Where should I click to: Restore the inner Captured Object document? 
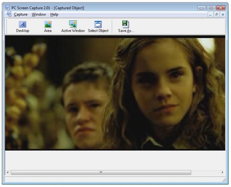[217, 15]
